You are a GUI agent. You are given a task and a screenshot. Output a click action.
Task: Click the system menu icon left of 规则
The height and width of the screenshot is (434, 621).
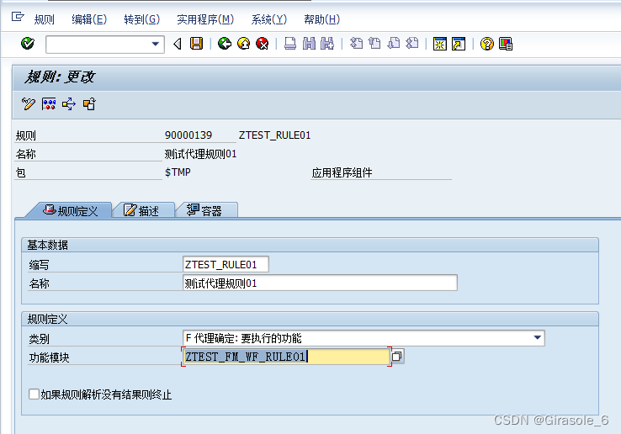[18, 17]
